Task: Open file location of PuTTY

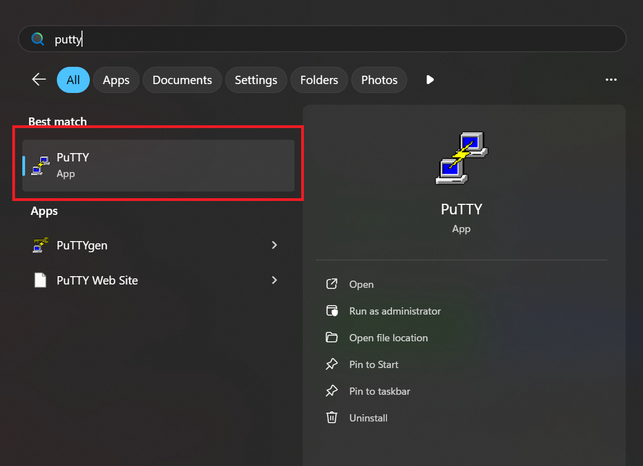Action: tap(388, 338)
